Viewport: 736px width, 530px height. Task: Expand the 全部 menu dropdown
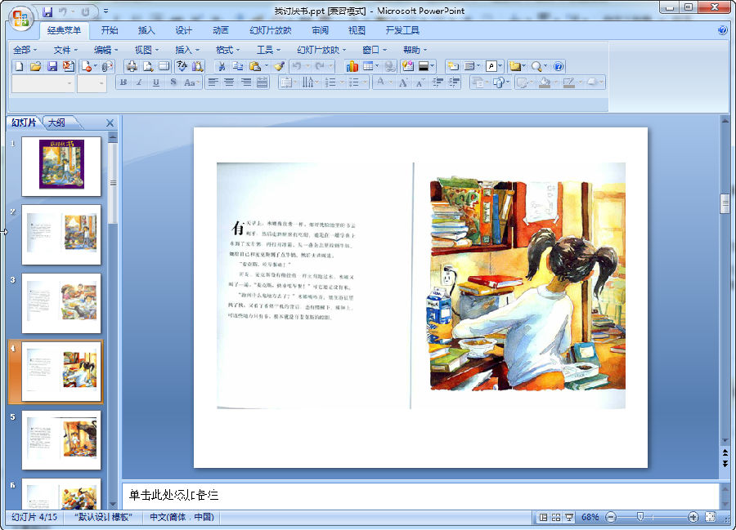[25, 50]
